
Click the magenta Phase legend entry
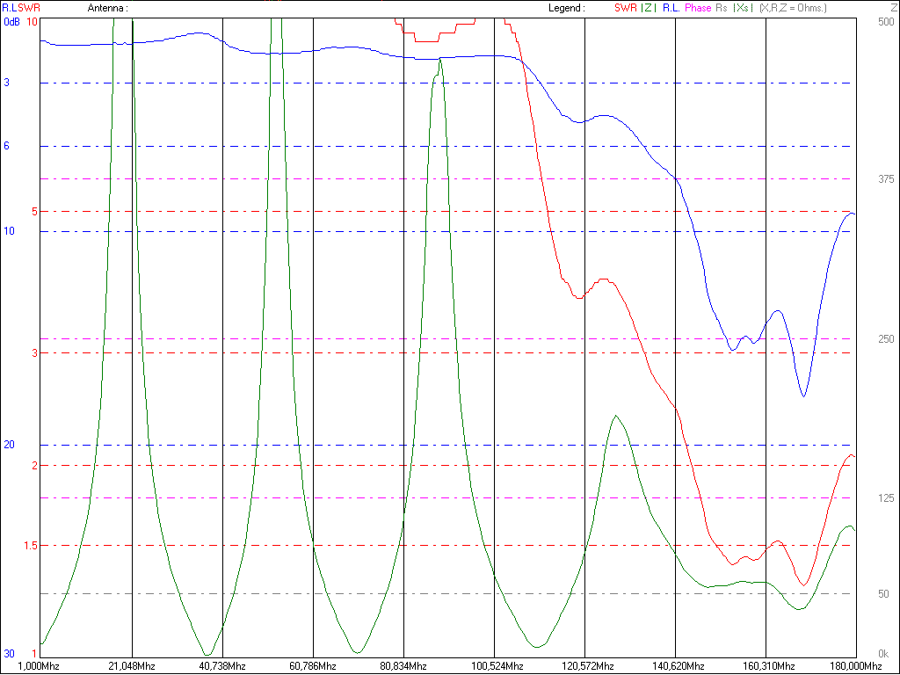(x=698, y=8)
